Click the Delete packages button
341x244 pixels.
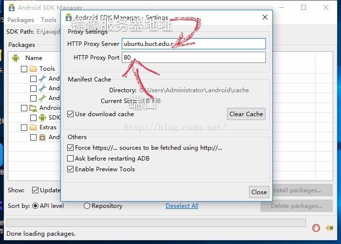(297, 206)
